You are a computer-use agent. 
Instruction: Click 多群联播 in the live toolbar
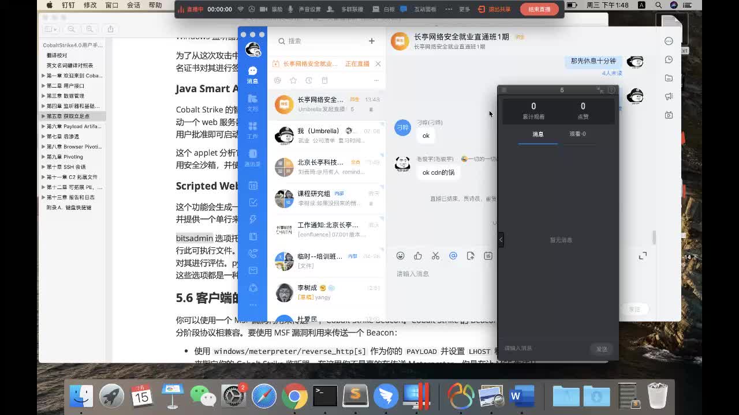tap(345, 9)
